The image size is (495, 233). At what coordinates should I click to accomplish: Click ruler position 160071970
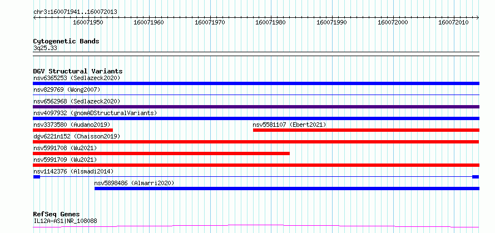coord(210,22)
